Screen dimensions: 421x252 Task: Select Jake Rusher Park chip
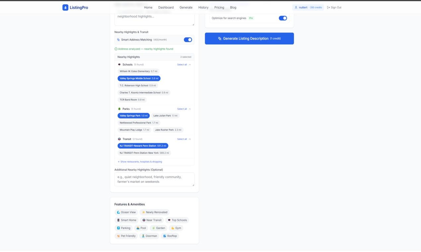coord(168,130)
